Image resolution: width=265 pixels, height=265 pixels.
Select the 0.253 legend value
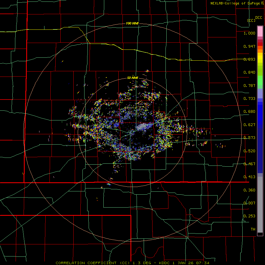(x=249, y=216)
